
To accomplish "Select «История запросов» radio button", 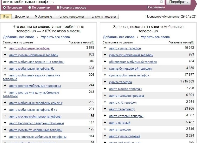I will [x=58, y=8].
